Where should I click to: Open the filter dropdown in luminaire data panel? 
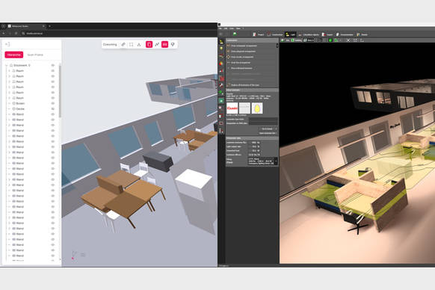(x=262, y=161)
